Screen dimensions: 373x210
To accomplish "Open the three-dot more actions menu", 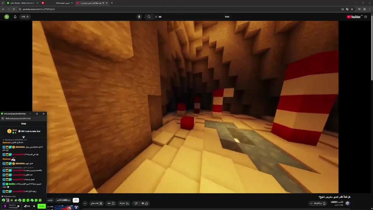I will point(85,203).
